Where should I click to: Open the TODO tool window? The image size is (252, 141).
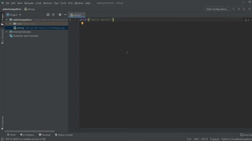(x=11, y=135)
